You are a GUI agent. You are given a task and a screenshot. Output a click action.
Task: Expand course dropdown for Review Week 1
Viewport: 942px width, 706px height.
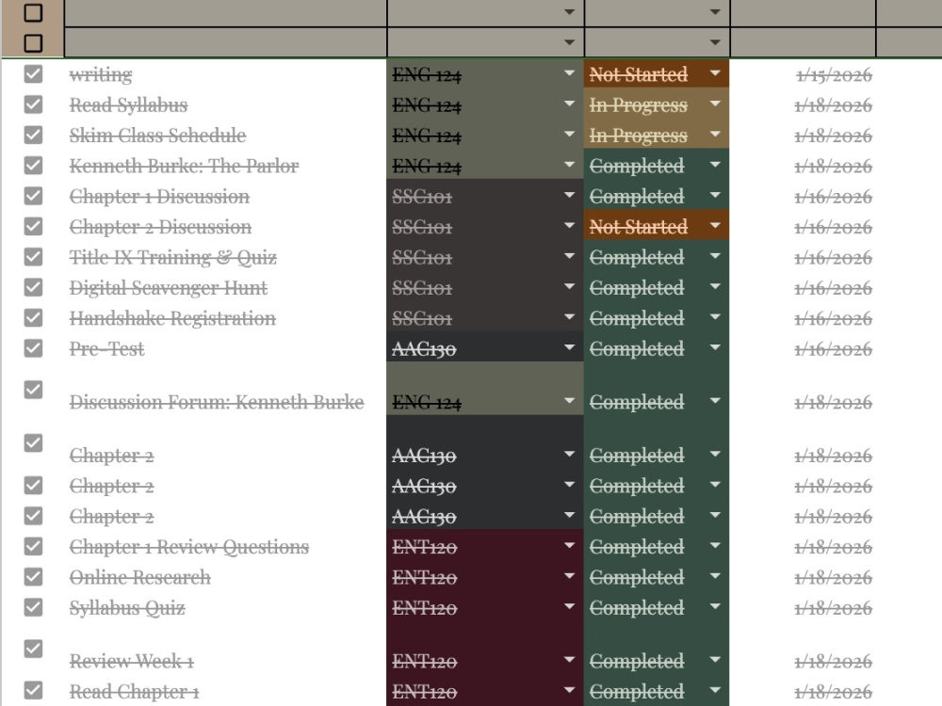569,660
